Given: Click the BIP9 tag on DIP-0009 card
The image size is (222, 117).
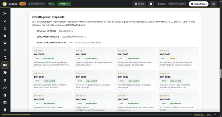Looking at the screenshot, I should pos(37,58).
